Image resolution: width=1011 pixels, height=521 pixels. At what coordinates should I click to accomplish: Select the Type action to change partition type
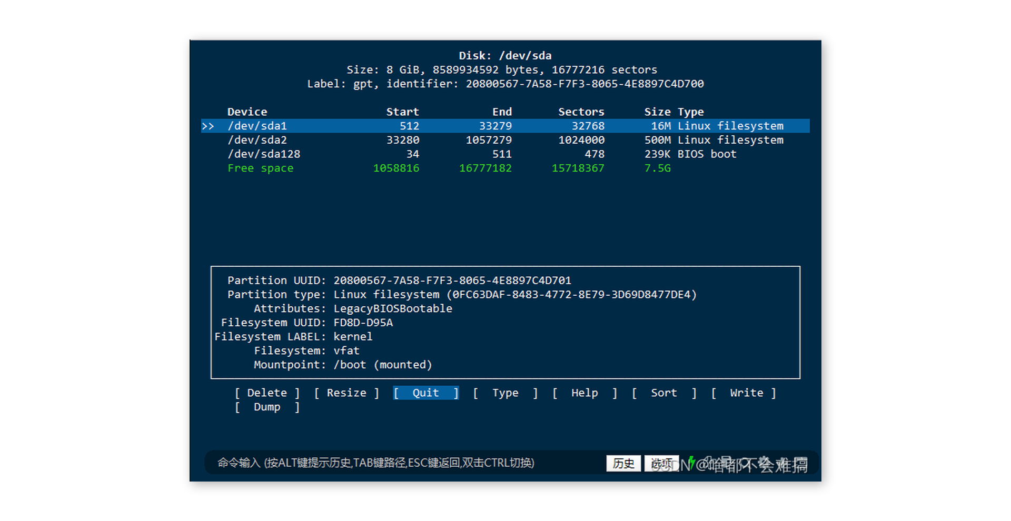[x=504, y=393]
